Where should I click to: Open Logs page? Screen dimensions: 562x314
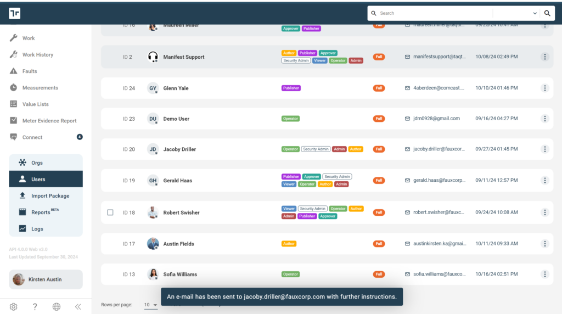coord(46,229)
